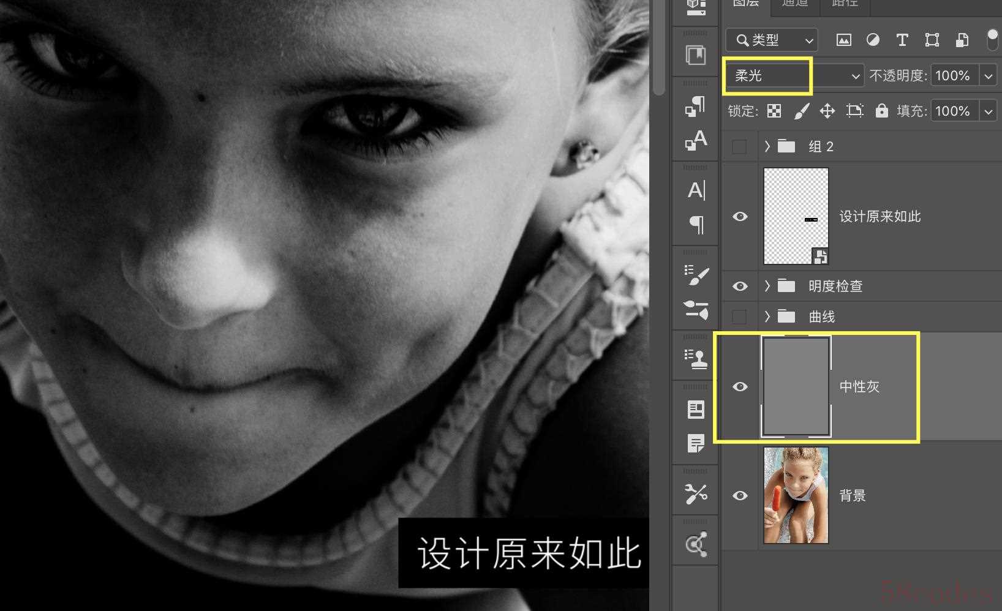Expand the 明度检查 group
1002x611 pixels.
(767, 286)
